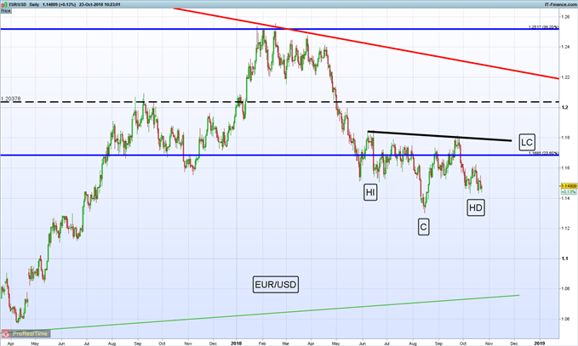Click the 1.20378 dashed level label
This screenshot has height=346, width=578.
11,99
